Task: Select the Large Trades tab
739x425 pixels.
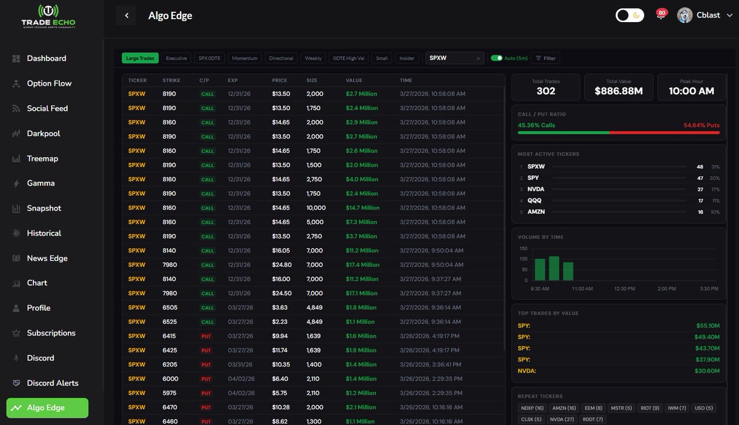Action: [140, 58]
